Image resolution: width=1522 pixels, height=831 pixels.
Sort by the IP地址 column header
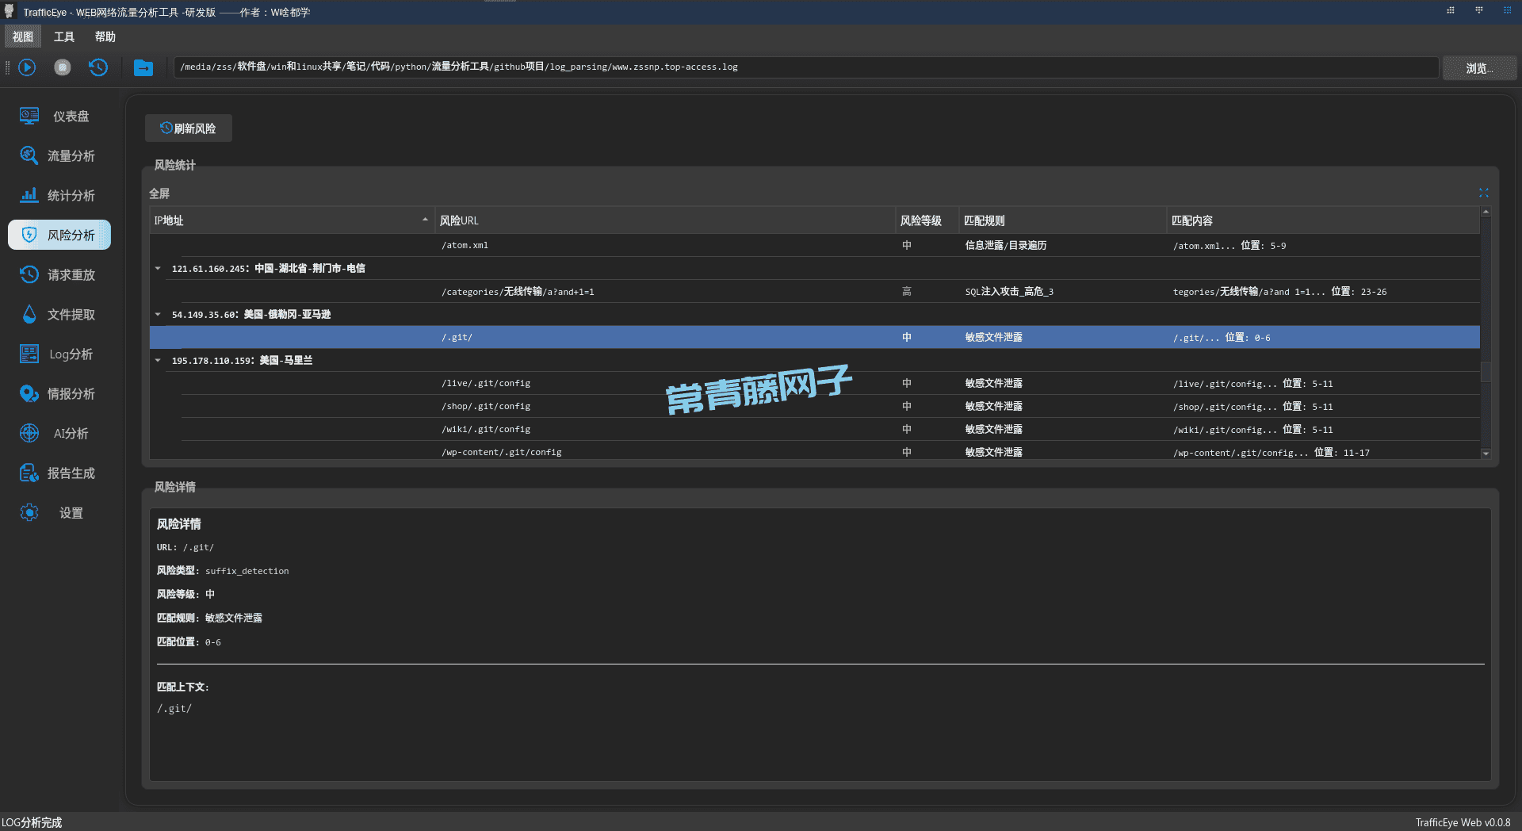pyautogui.click(x=292, y=220)
